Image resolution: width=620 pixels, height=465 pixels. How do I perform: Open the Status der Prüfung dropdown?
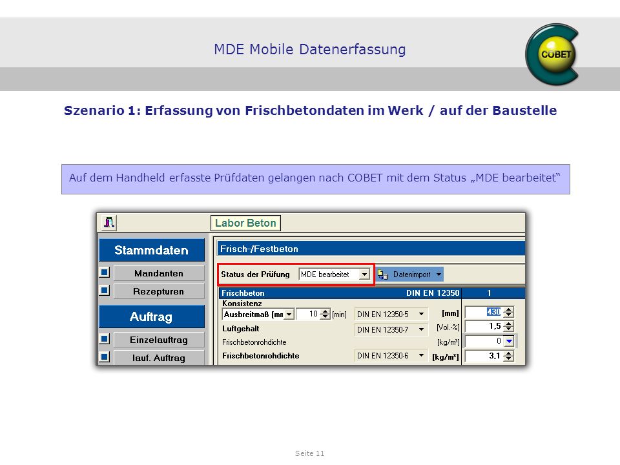[x=364, y=274]
